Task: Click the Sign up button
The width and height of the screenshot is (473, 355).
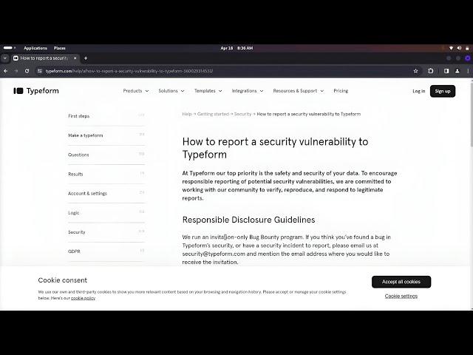Action: click(x=443, y=91)
